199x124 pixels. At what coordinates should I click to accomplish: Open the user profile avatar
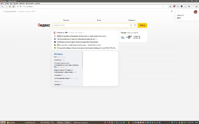tap(196, 12)
